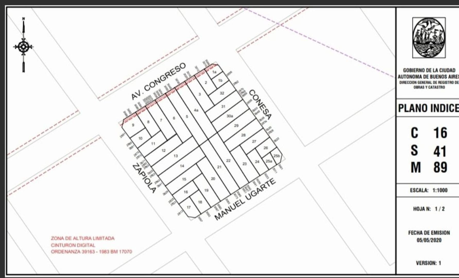Click the MANUEL UGARTE street label
Screen dimensions: 459x278
point(245,200)
